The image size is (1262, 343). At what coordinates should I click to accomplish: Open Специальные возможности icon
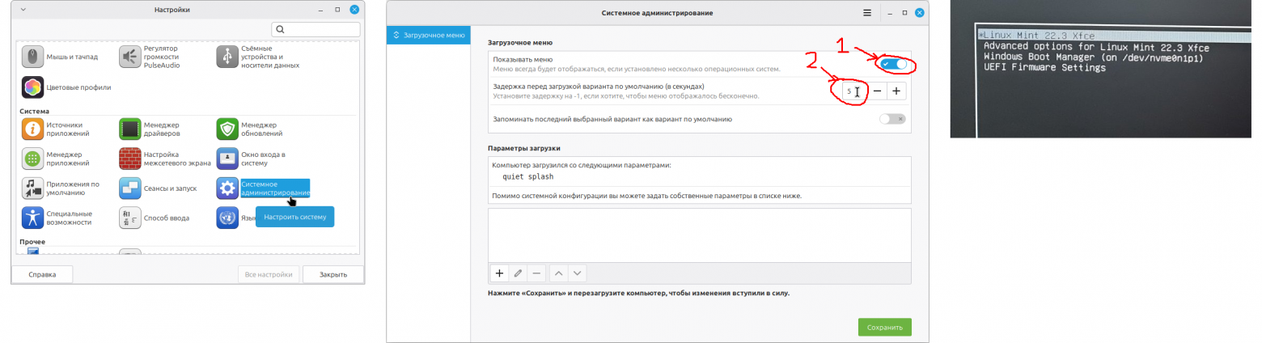click(32, 218)
